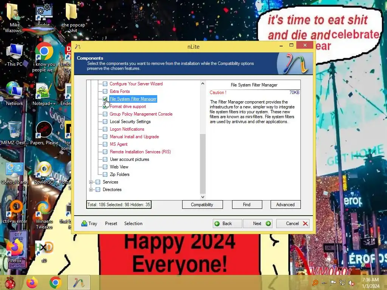Expand the Services tree node
This screenshot has height=290, width=387.
point(91,182)
